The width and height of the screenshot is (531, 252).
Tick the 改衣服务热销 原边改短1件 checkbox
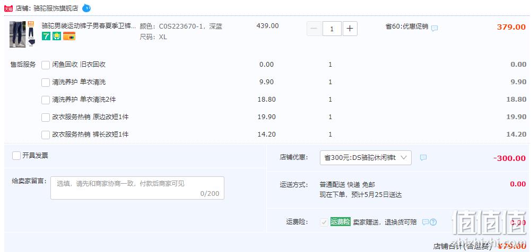coord(46,118)
